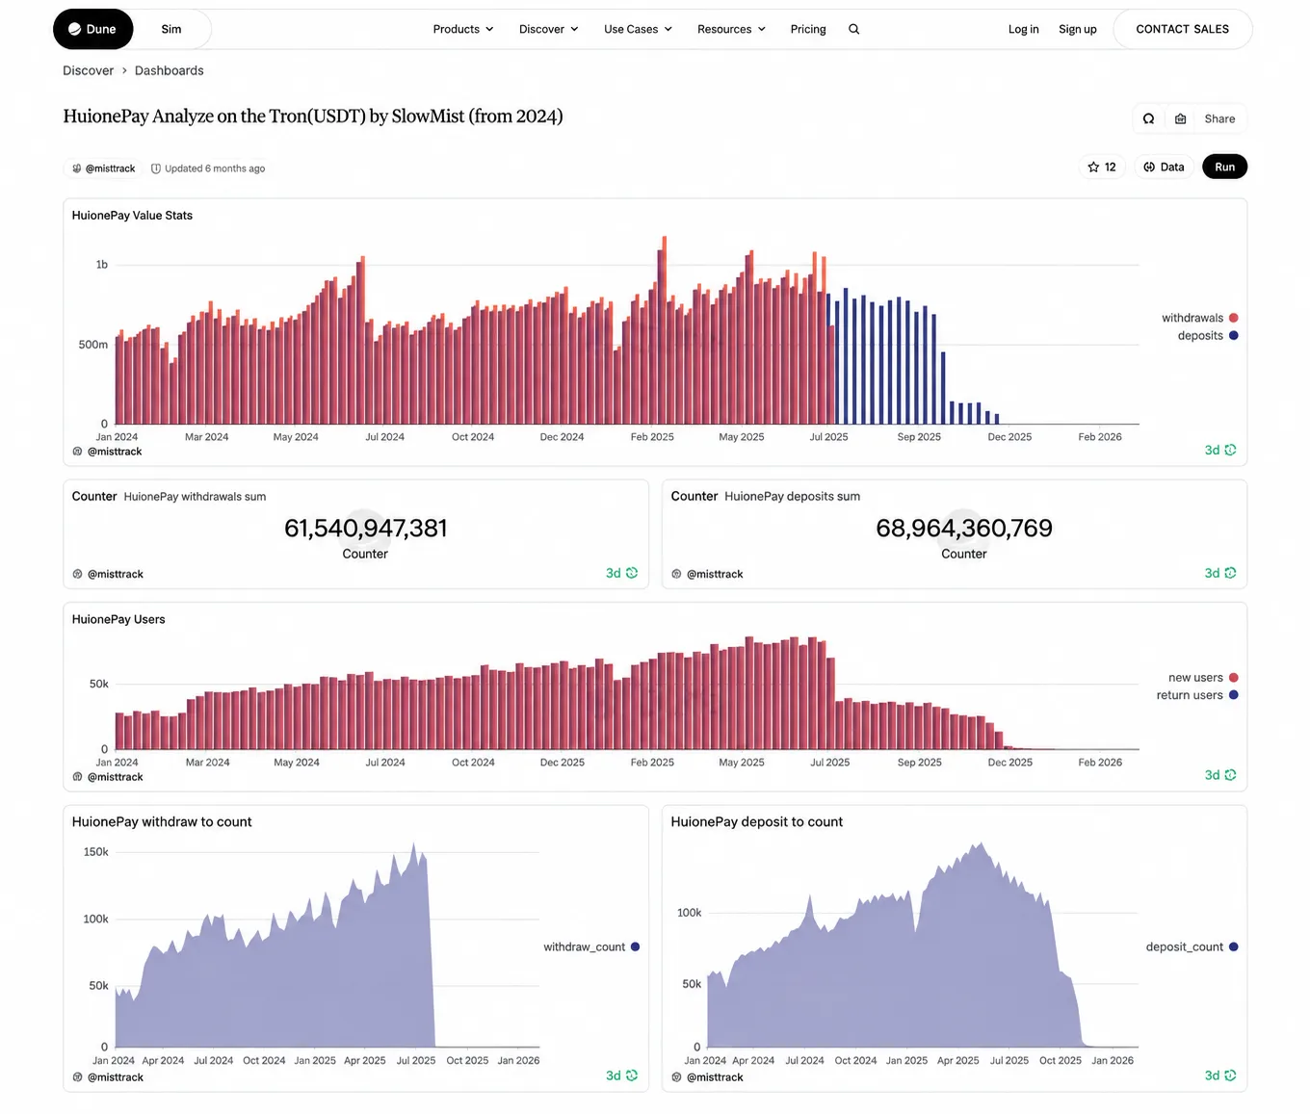Toggle the deposit_count legend series
1310x1114 pixels.
pyautogui.click(x=1192, y=947)
